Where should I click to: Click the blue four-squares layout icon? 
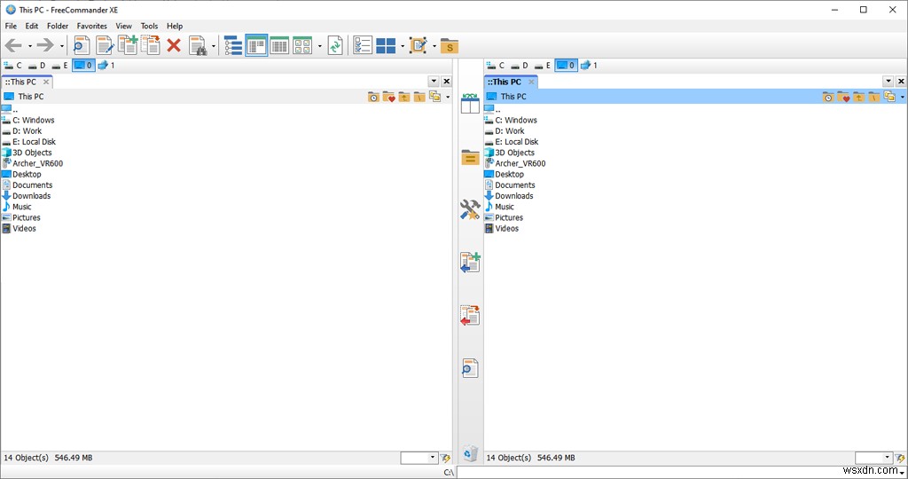pos(386,45)
